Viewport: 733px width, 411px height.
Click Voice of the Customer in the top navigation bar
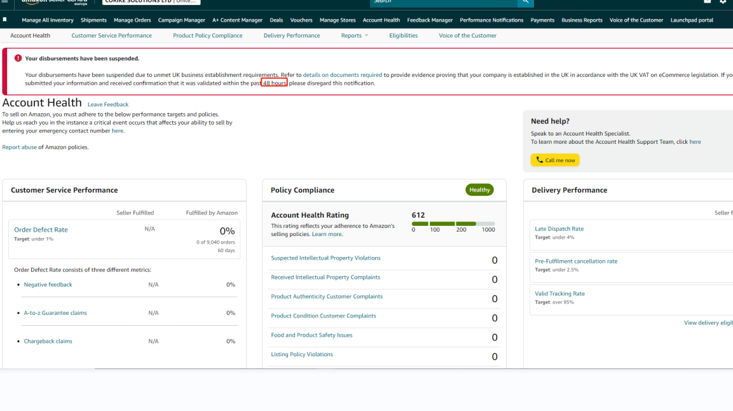click(636, 20)
